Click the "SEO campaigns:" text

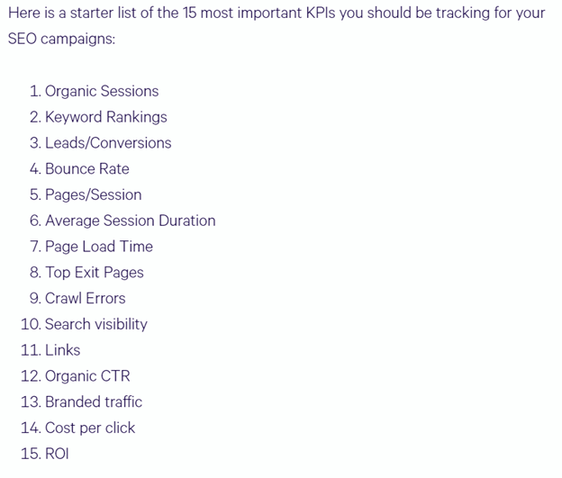tap(61, 41)
